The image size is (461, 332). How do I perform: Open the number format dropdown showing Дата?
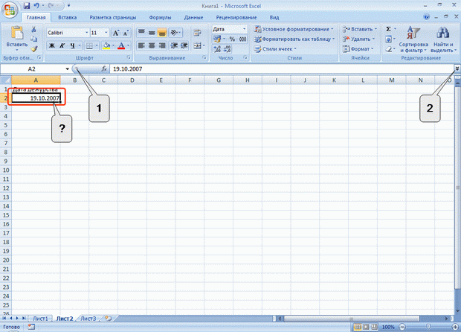tap(245, 29)
